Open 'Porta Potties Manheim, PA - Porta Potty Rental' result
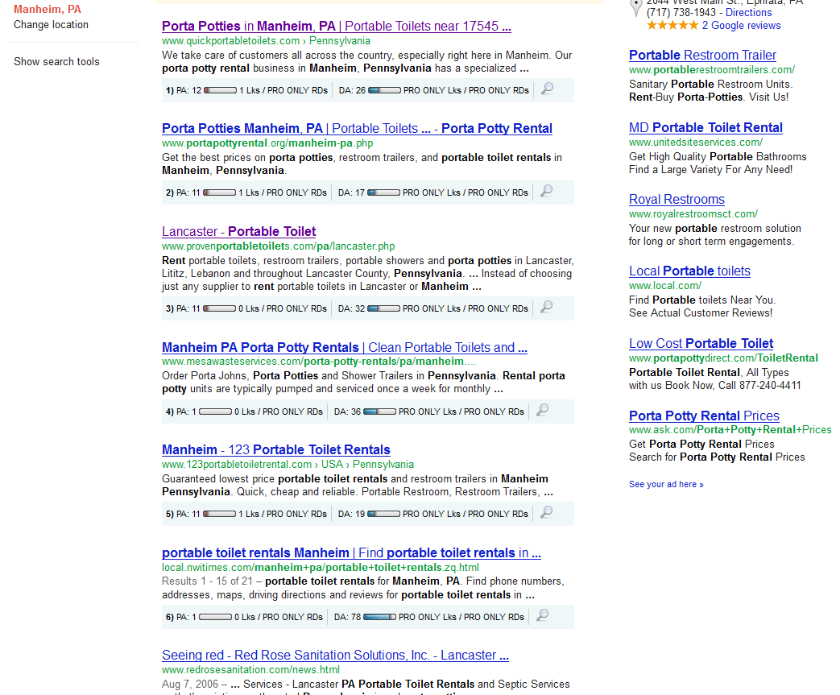840x695 pixels. click(x=357, y=129)
